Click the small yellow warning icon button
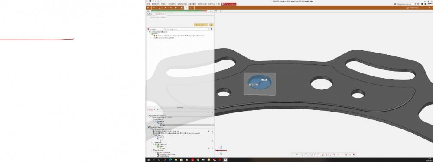Screen dimensions: 433x162 [211, 25]
